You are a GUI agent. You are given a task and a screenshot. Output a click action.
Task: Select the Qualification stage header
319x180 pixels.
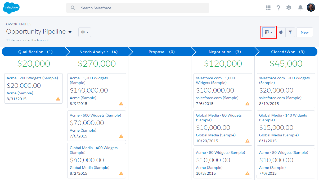tap(35, 52)
